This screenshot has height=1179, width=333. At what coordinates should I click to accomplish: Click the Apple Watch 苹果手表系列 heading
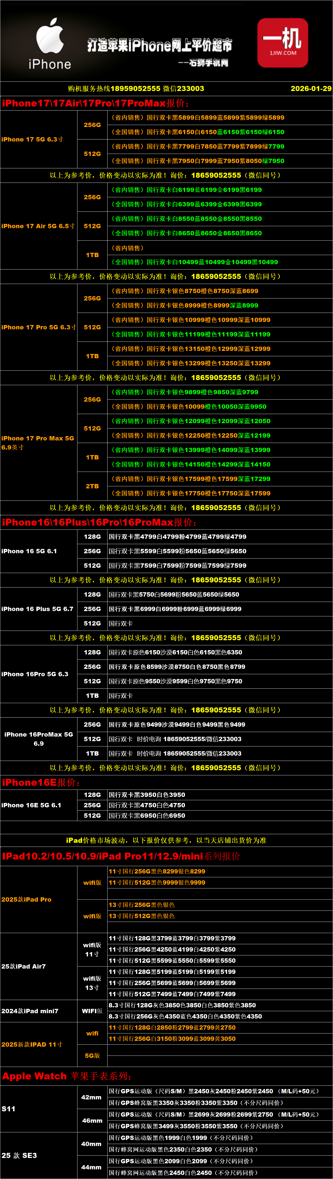coord(67,1076)
